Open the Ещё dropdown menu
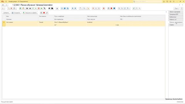This screenshot has height=104, width=185. tap(177, 8)
